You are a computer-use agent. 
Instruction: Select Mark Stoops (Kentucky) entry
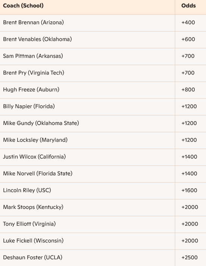[x=33, y=207]
